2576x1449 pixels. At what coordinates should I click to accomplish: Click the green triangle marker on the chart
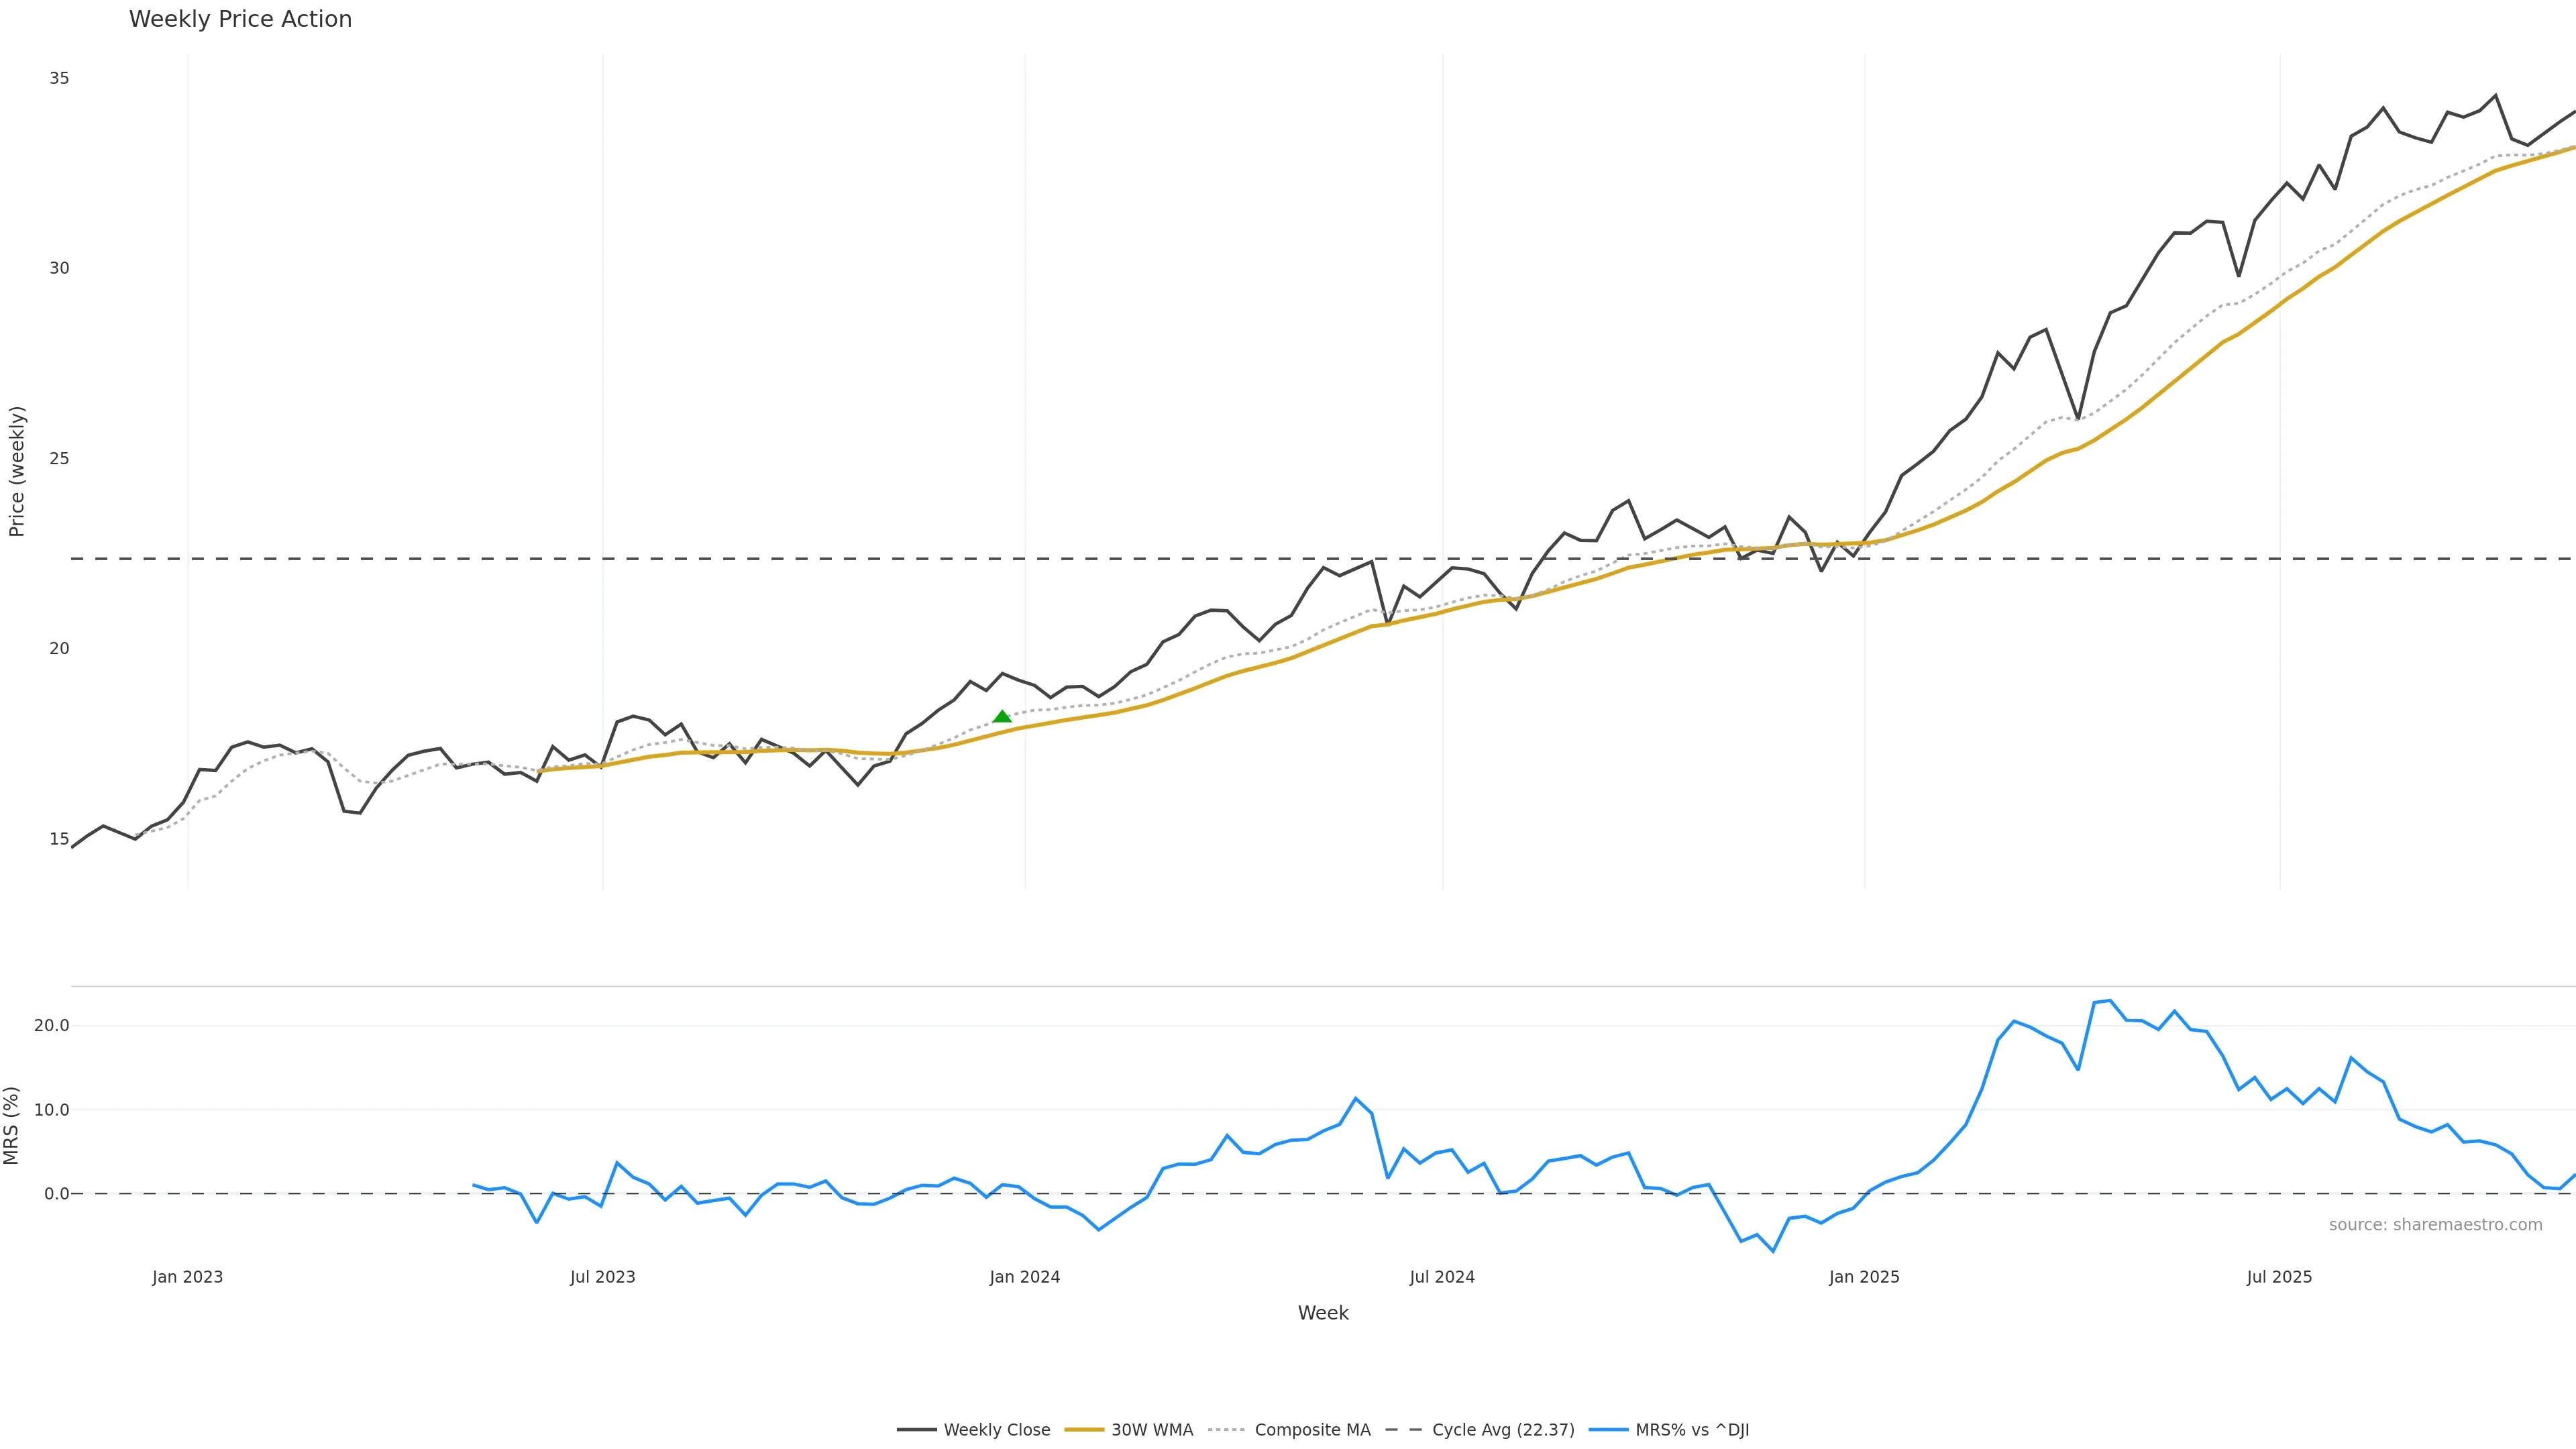[1002, 716]
